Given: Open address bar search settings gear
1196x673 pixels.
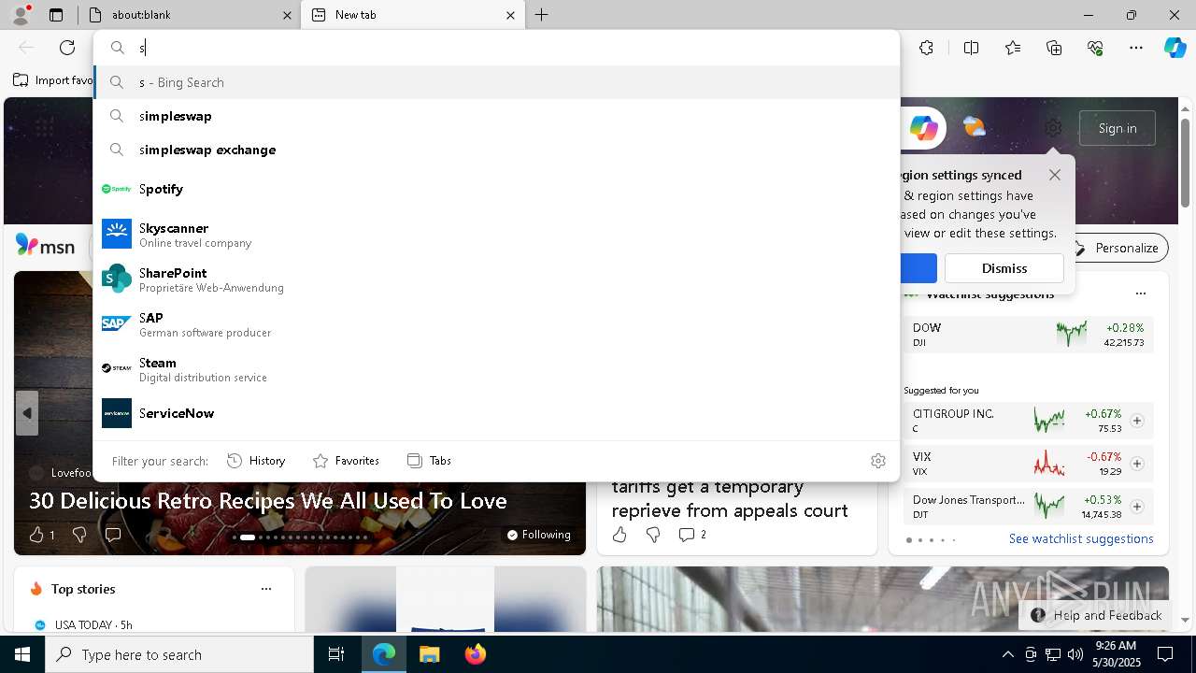Looking at the screenshot, I should click(877, 461).
